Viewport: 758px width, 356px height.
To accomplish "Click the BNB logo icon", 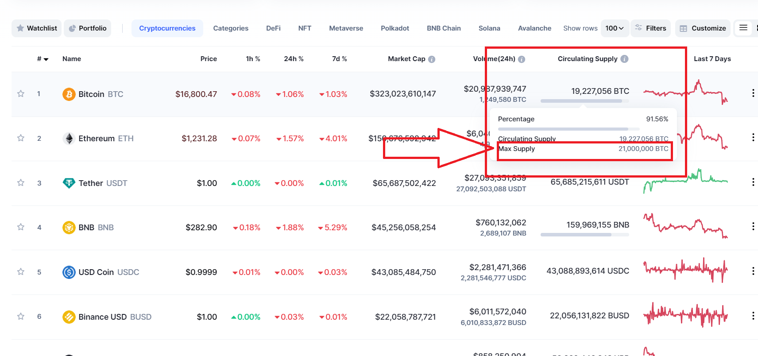I will click(69, 228).
